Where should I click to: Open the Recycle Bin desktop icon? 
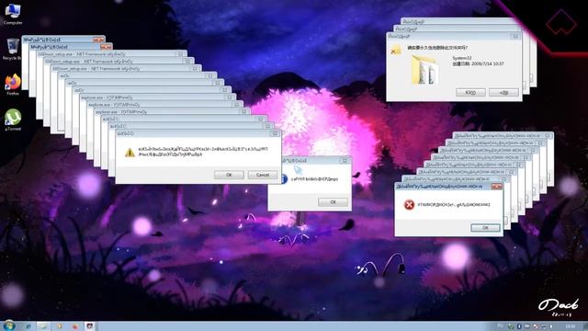(x=13, y=49)
